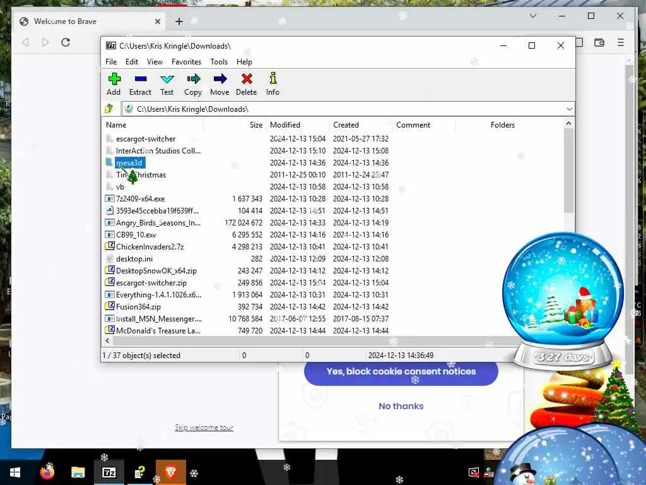
Task: Select the InterAction Studios Coll... folder
Action: click(x=158, y=151)
